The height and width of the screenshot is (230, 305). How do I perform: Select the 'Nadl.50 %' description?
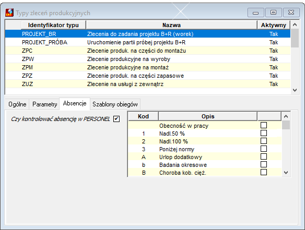click(x=172, y=134)
